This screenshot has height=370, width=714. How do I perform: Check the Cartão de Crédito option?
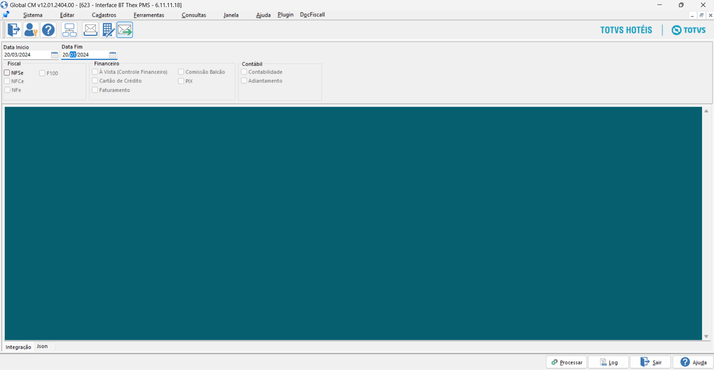point(95,80)
